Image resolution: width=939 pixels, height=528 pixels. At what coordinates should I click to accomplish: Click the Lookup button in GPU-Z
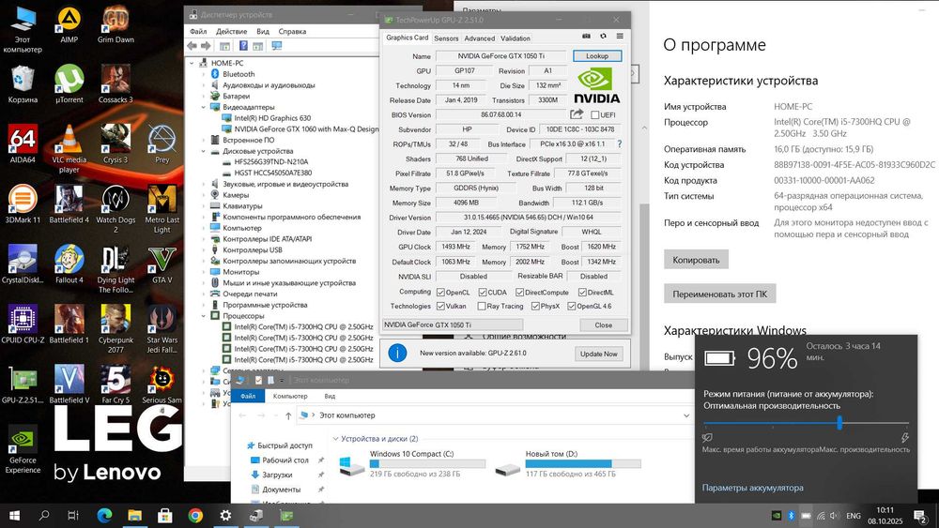[597, 55]
